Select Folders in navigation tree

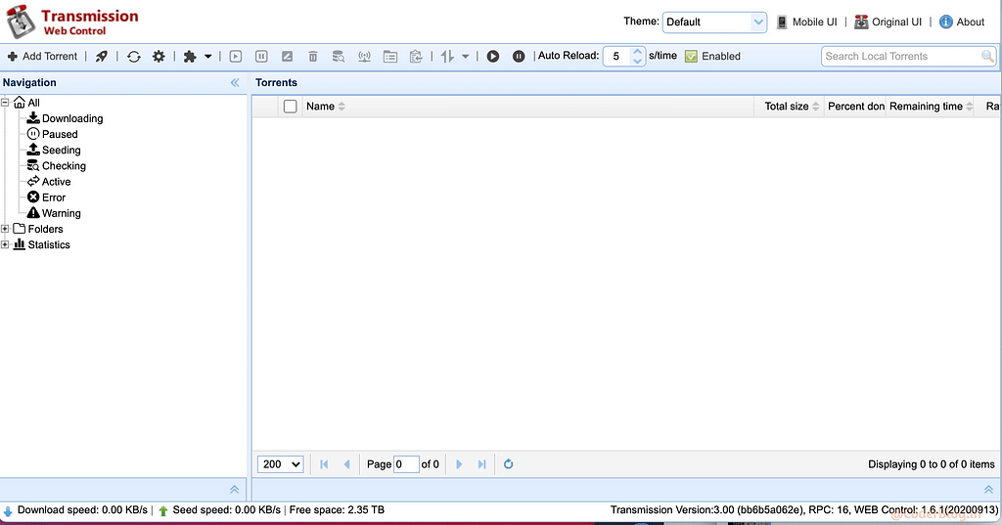(x=45, y=229)
